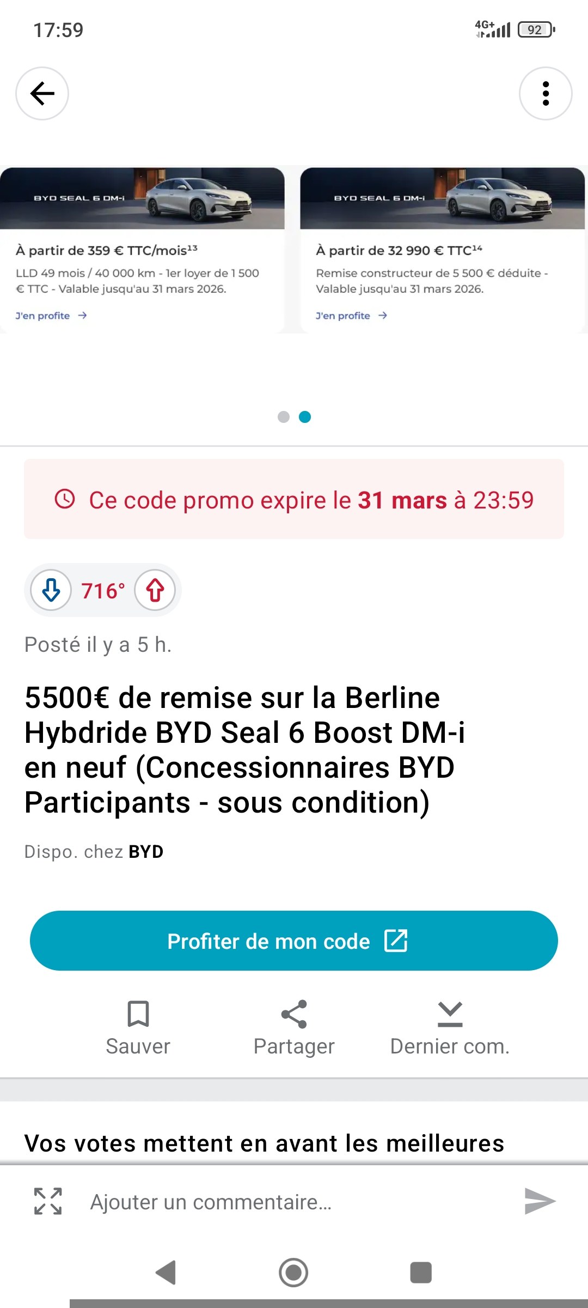Open J'en profite link for 359 € offer
Viewport: 588px width, 1308px height.
[x=51, y=316]
